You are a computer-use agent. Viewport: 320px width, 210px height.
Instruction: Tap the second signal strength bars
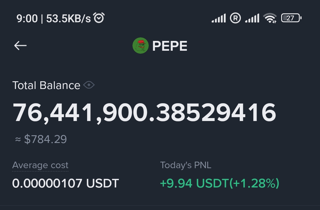coord(252,18)
